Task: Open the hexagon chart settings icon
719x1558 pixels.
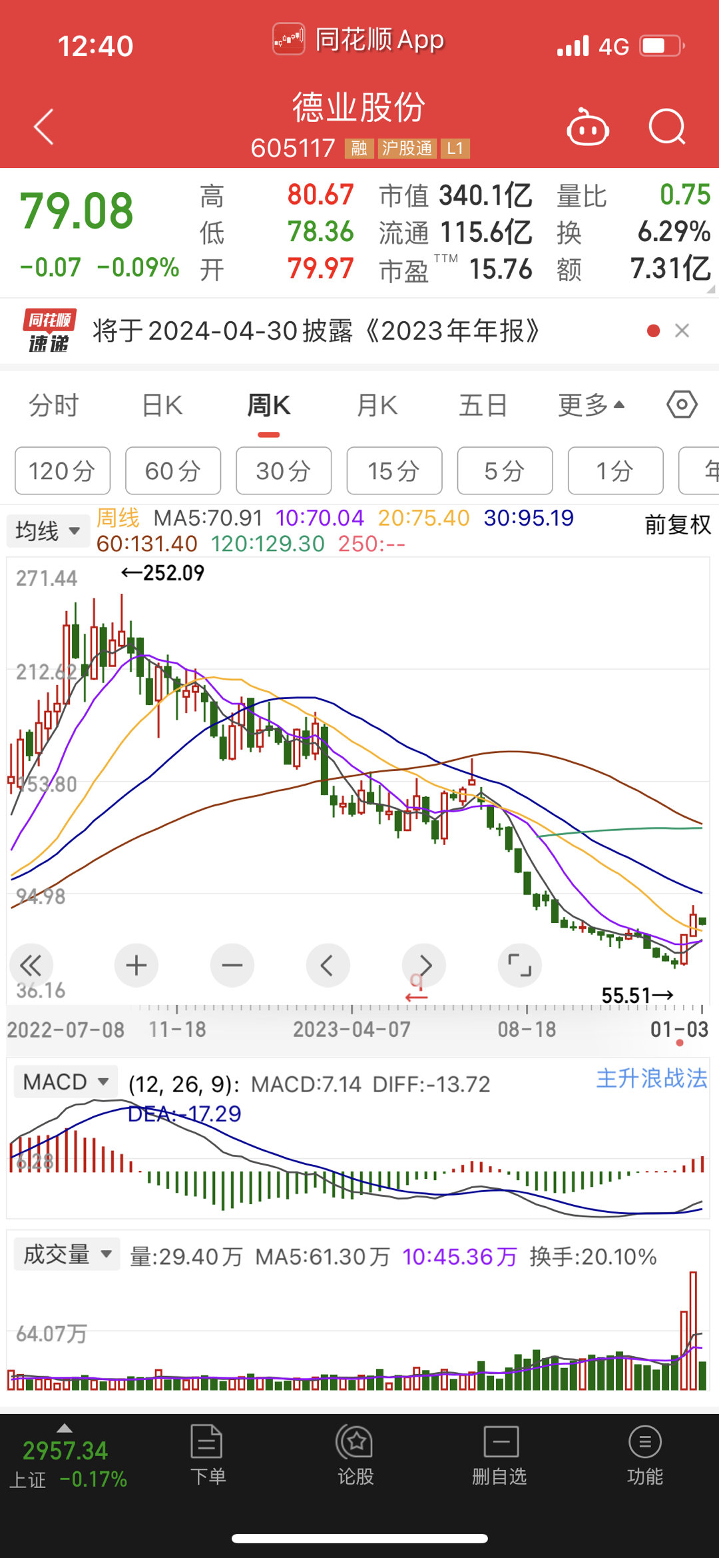Action: [x=682, y=404]
